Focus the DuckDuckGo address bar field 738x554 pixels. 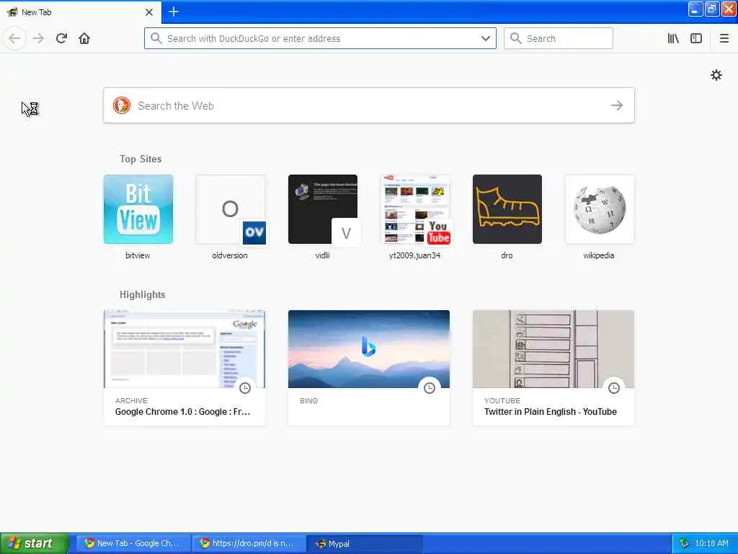320,39
